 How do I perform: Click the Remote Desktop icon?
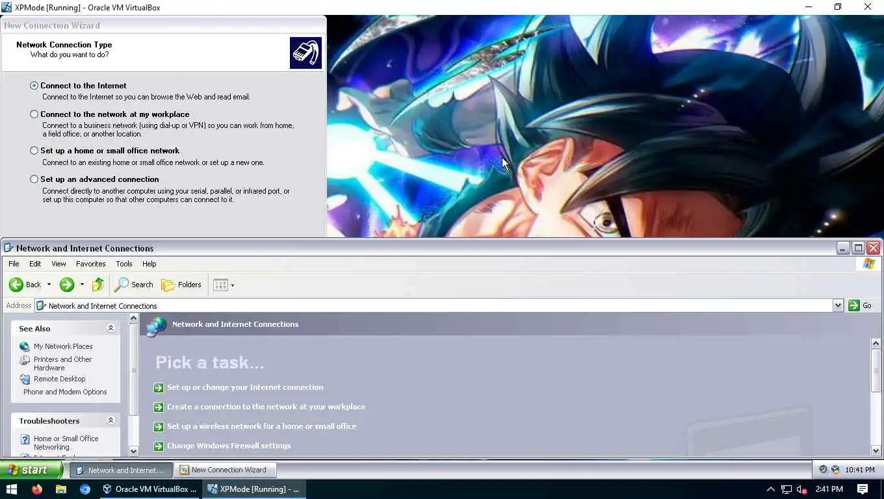point(25,379)
